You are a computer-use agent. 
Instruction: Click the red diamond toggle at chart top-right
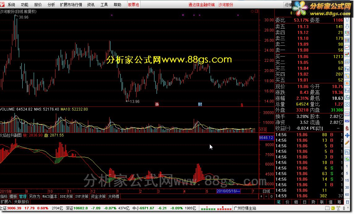(x=253, y=11)
